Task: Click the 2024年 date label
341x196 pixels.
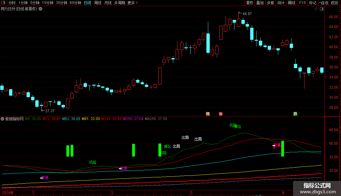Action: [x=8, y=192]
